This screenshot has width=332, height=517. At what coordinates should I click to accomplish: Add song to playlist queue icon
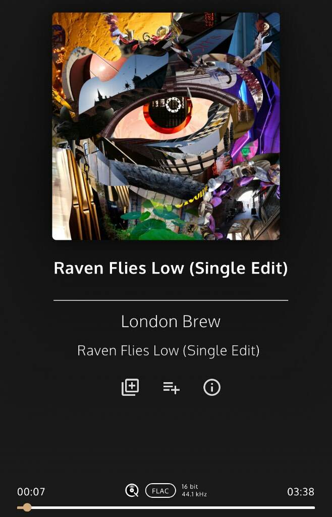(171, 388)
